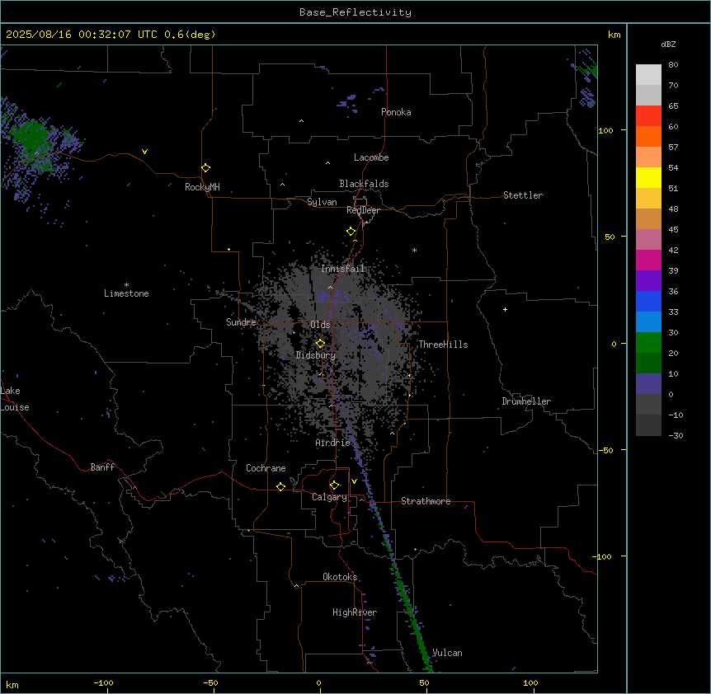711x694 pixels.
Task: Select the ThreeHills label
Action: pyautogui.click(x=443, y=345)
